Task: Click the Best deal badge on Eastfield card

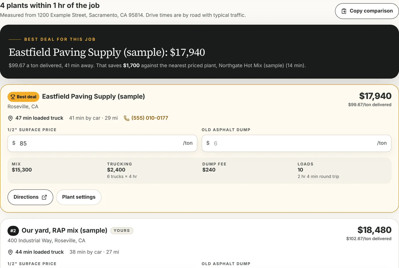Action: click(x=23, y=97)
